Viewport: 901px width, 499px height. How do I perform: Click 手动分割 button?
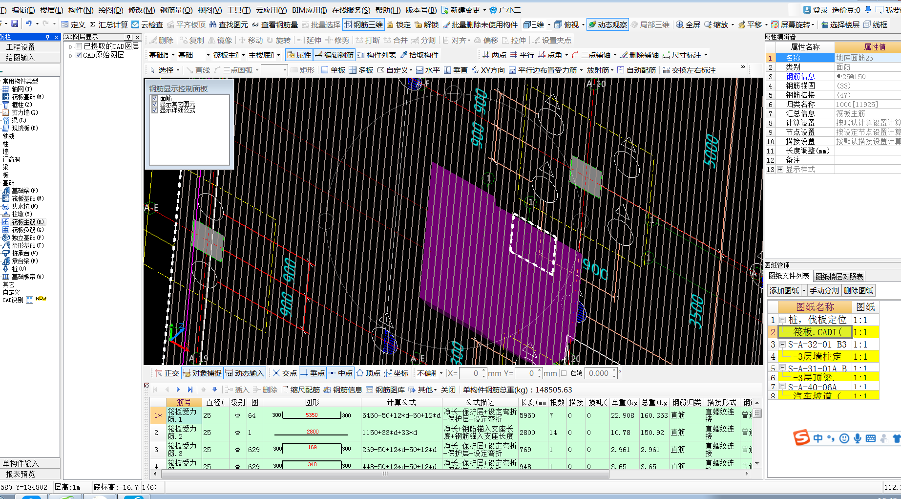824,290
